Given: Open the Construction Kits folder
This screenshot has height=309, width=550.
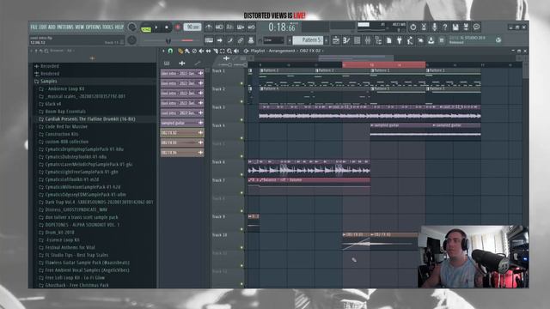Looking at the screenshot, I should (62, 134).
